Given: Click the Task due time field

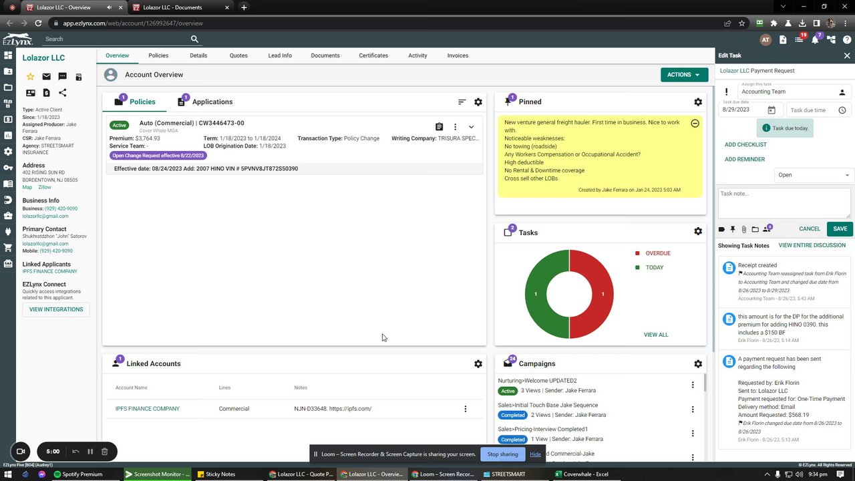Looking at the screenshot, I should click(x=818, y=110).
